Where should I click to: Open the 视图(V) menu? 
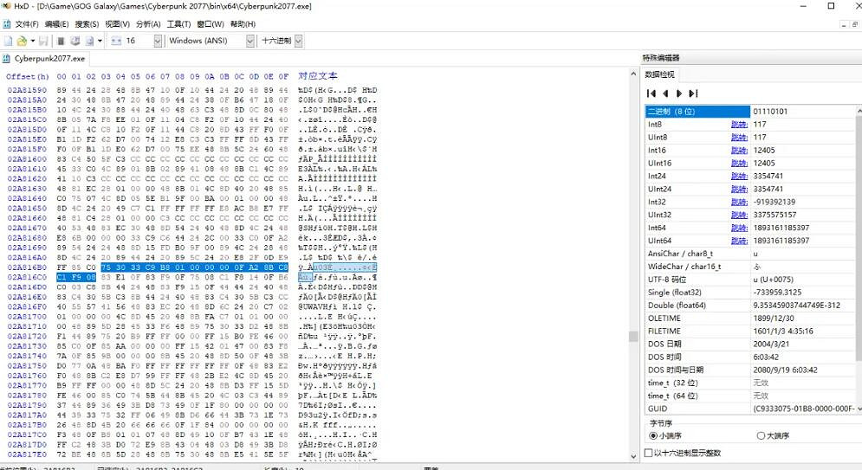point(117,24)
